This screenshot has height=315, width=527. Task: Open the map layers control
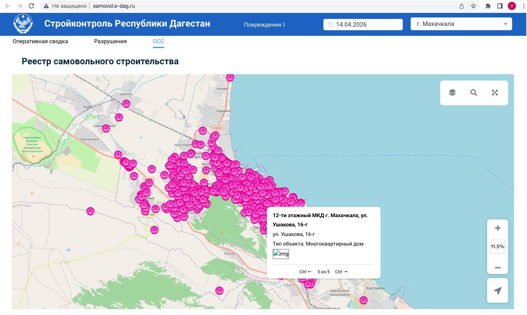point(452,93)
